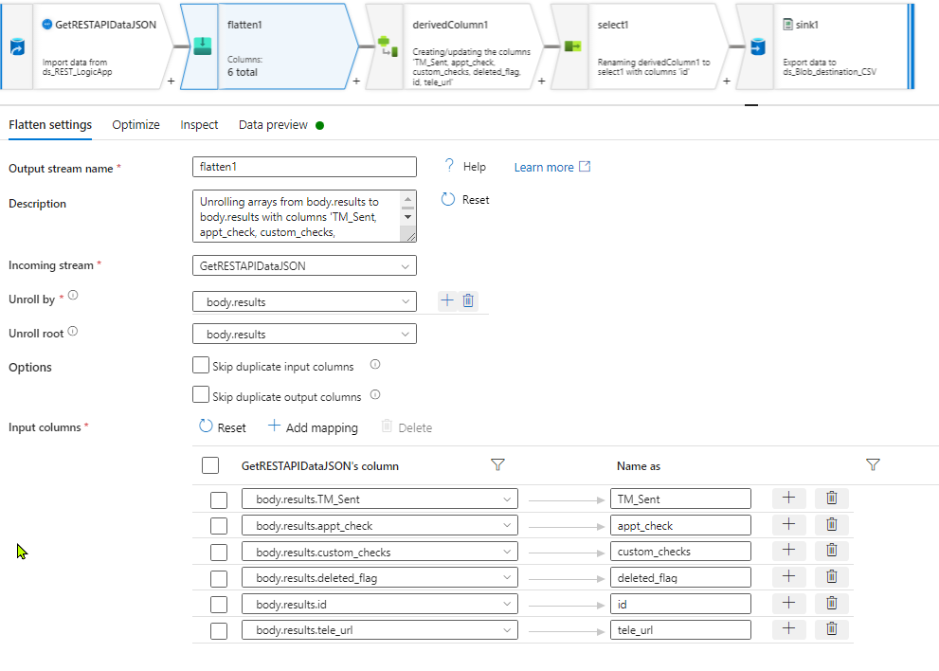Switch to the Data preview tab
The height and width of the screenshot is (671, 939).
coord(273,125)
